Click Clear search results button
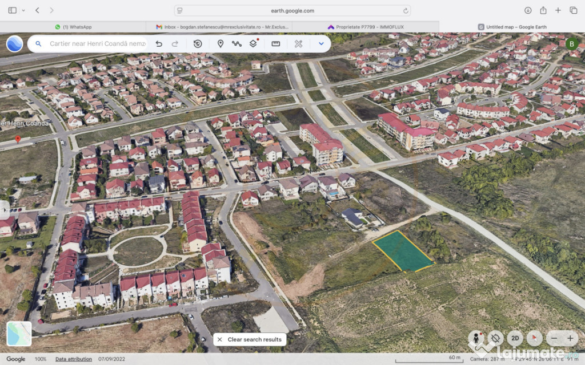585x365 pixels. pos(250,339)
